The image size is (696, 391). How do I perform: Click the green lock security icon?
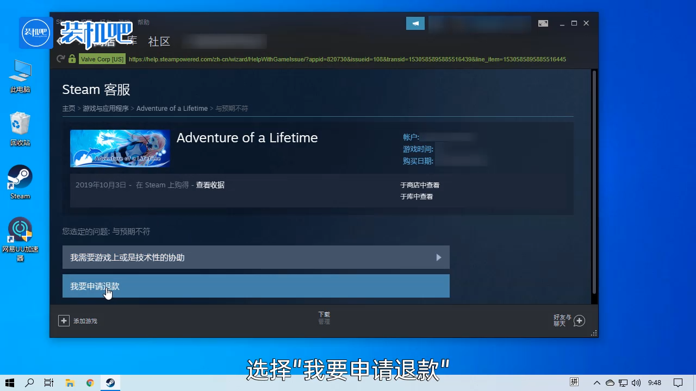[72, 59]
